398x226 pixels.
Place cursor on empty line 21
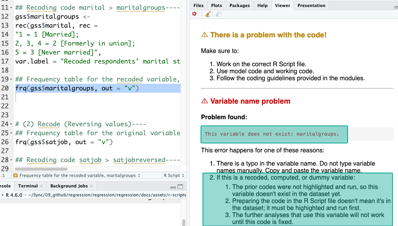(x=98, y=97)
